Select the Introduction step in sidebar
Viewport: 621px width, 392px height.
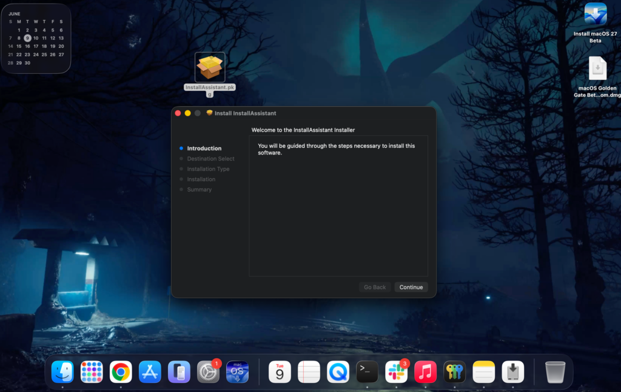[x=204, y=148]
